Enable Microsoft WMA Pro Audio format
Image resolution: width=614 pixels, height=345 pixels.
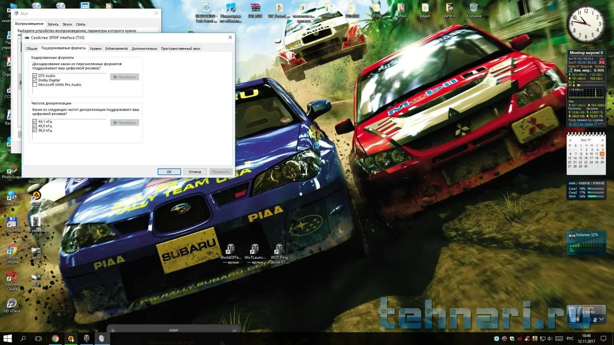(x=35, y=84)
